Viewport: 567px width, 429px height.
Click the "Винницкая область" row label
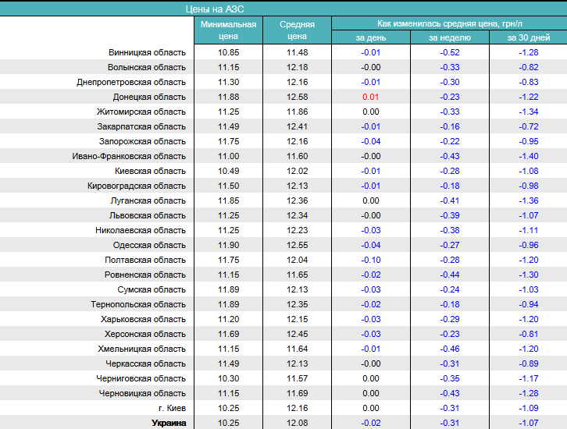(x=147, y=52)
